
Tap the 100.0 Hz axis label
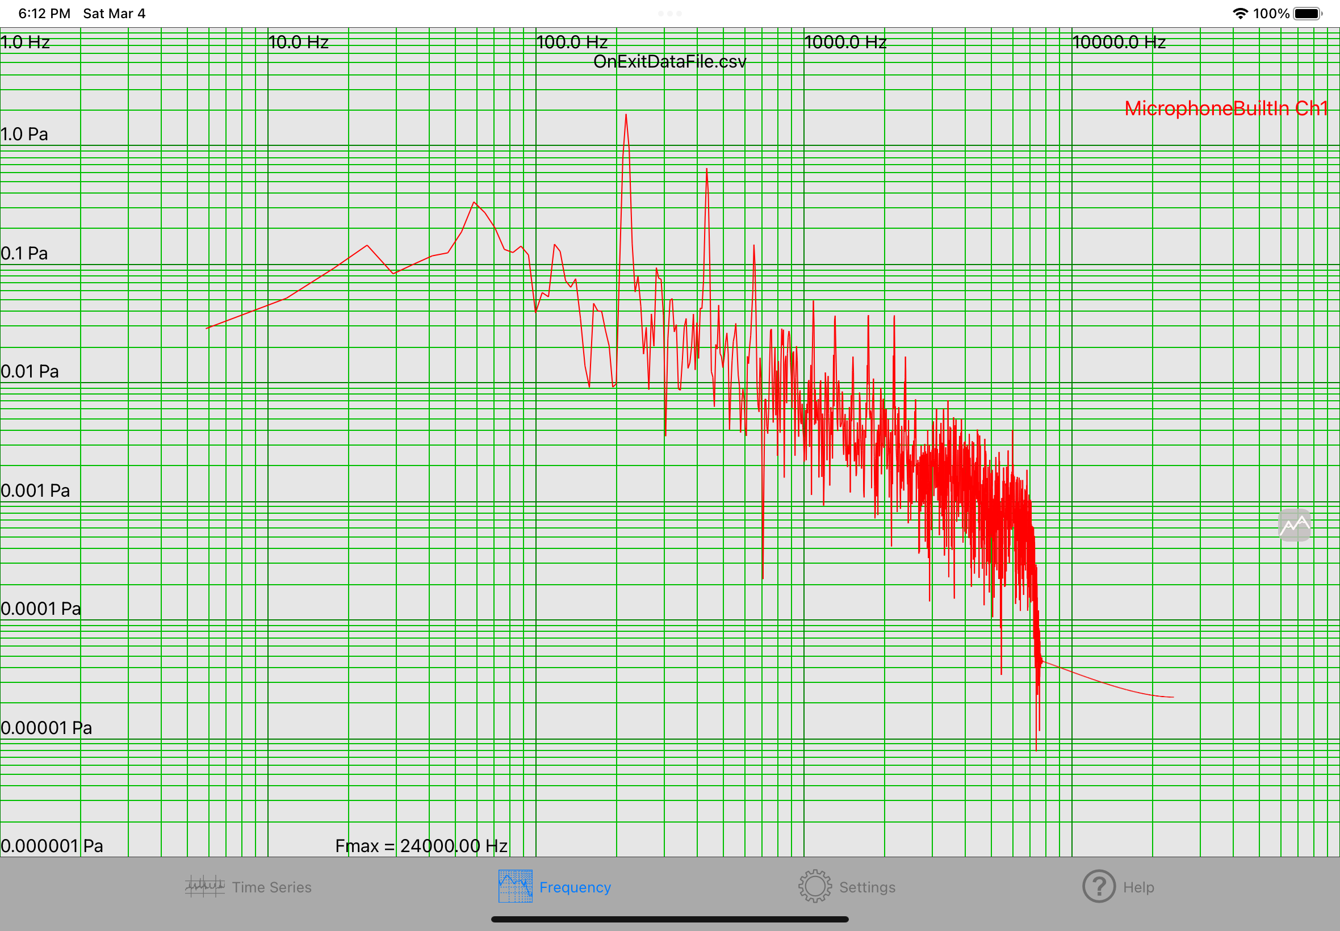(x=572, y=42)
